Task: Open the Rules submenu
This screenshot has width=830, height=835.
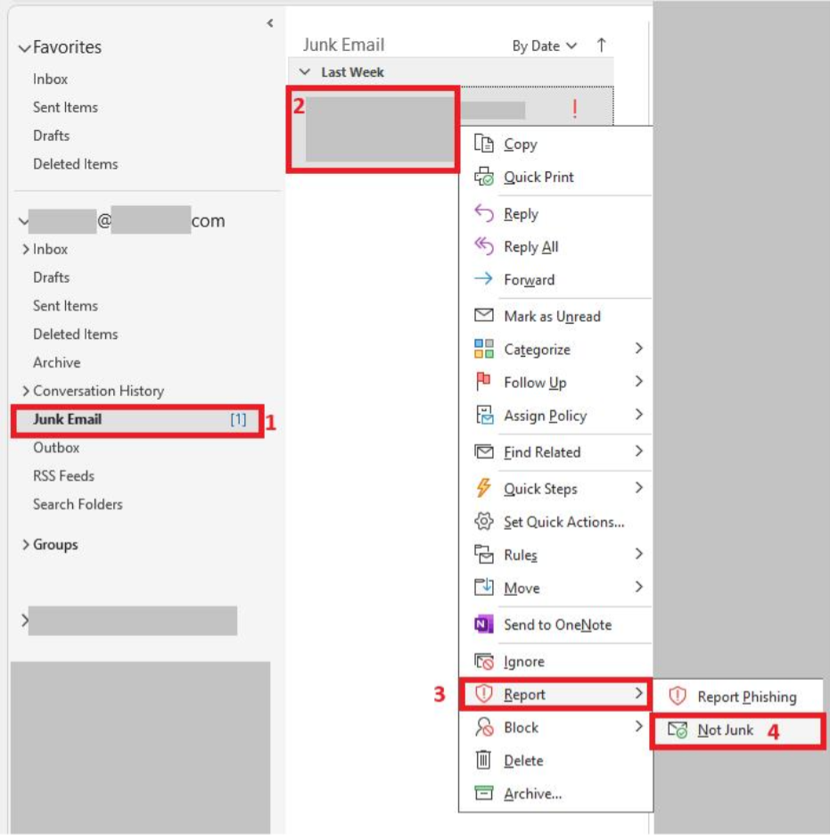Action: tap(555, 555)
